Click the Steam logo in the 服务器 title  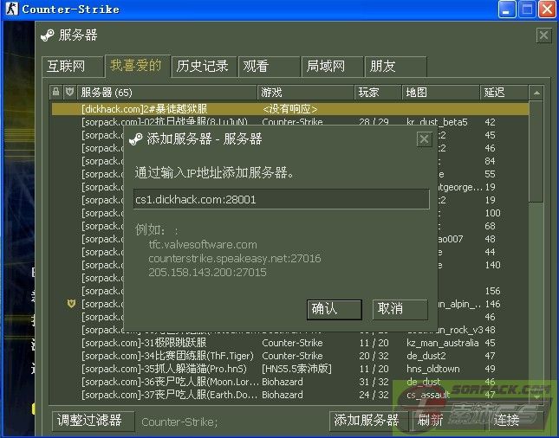(x=48, y=35)
